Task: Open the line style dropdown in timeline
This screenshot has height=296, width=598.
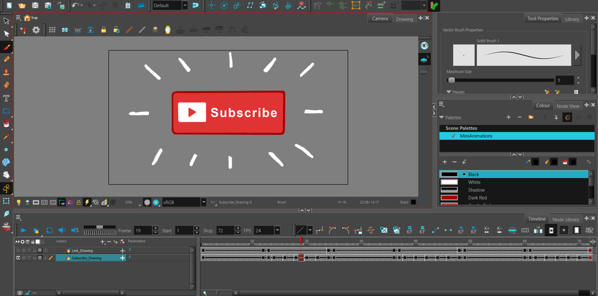Action: pos(310,230)
